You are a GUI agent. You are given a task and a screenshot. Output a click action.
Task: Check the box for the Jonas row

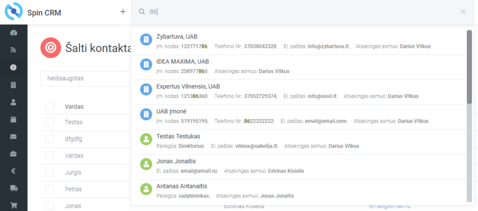coord(49,206)
